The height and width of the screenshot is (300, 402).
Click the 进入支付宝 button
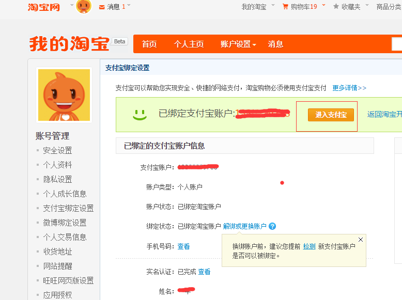[331, 115]
